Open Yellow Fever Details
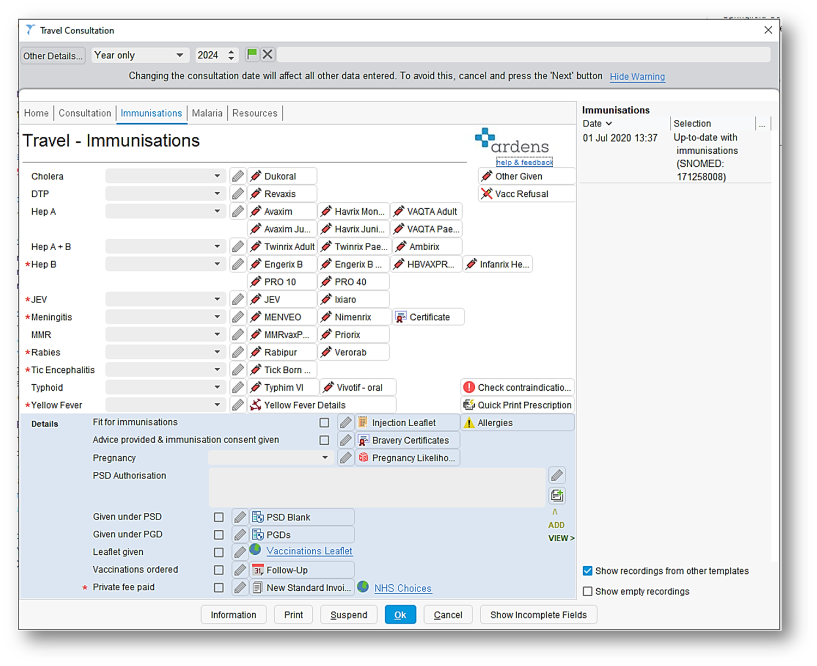Screen dimensions: 817x666 [x=322, y=405]
